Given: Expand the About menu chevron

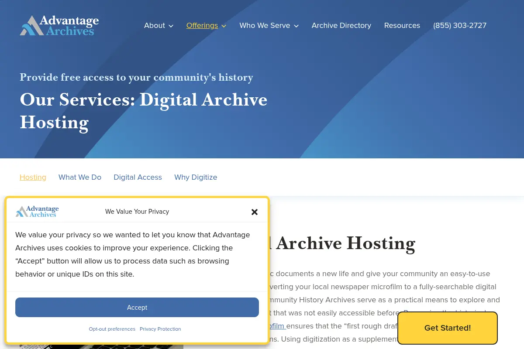Looking at the screenshot, I should tap(171, 26).
